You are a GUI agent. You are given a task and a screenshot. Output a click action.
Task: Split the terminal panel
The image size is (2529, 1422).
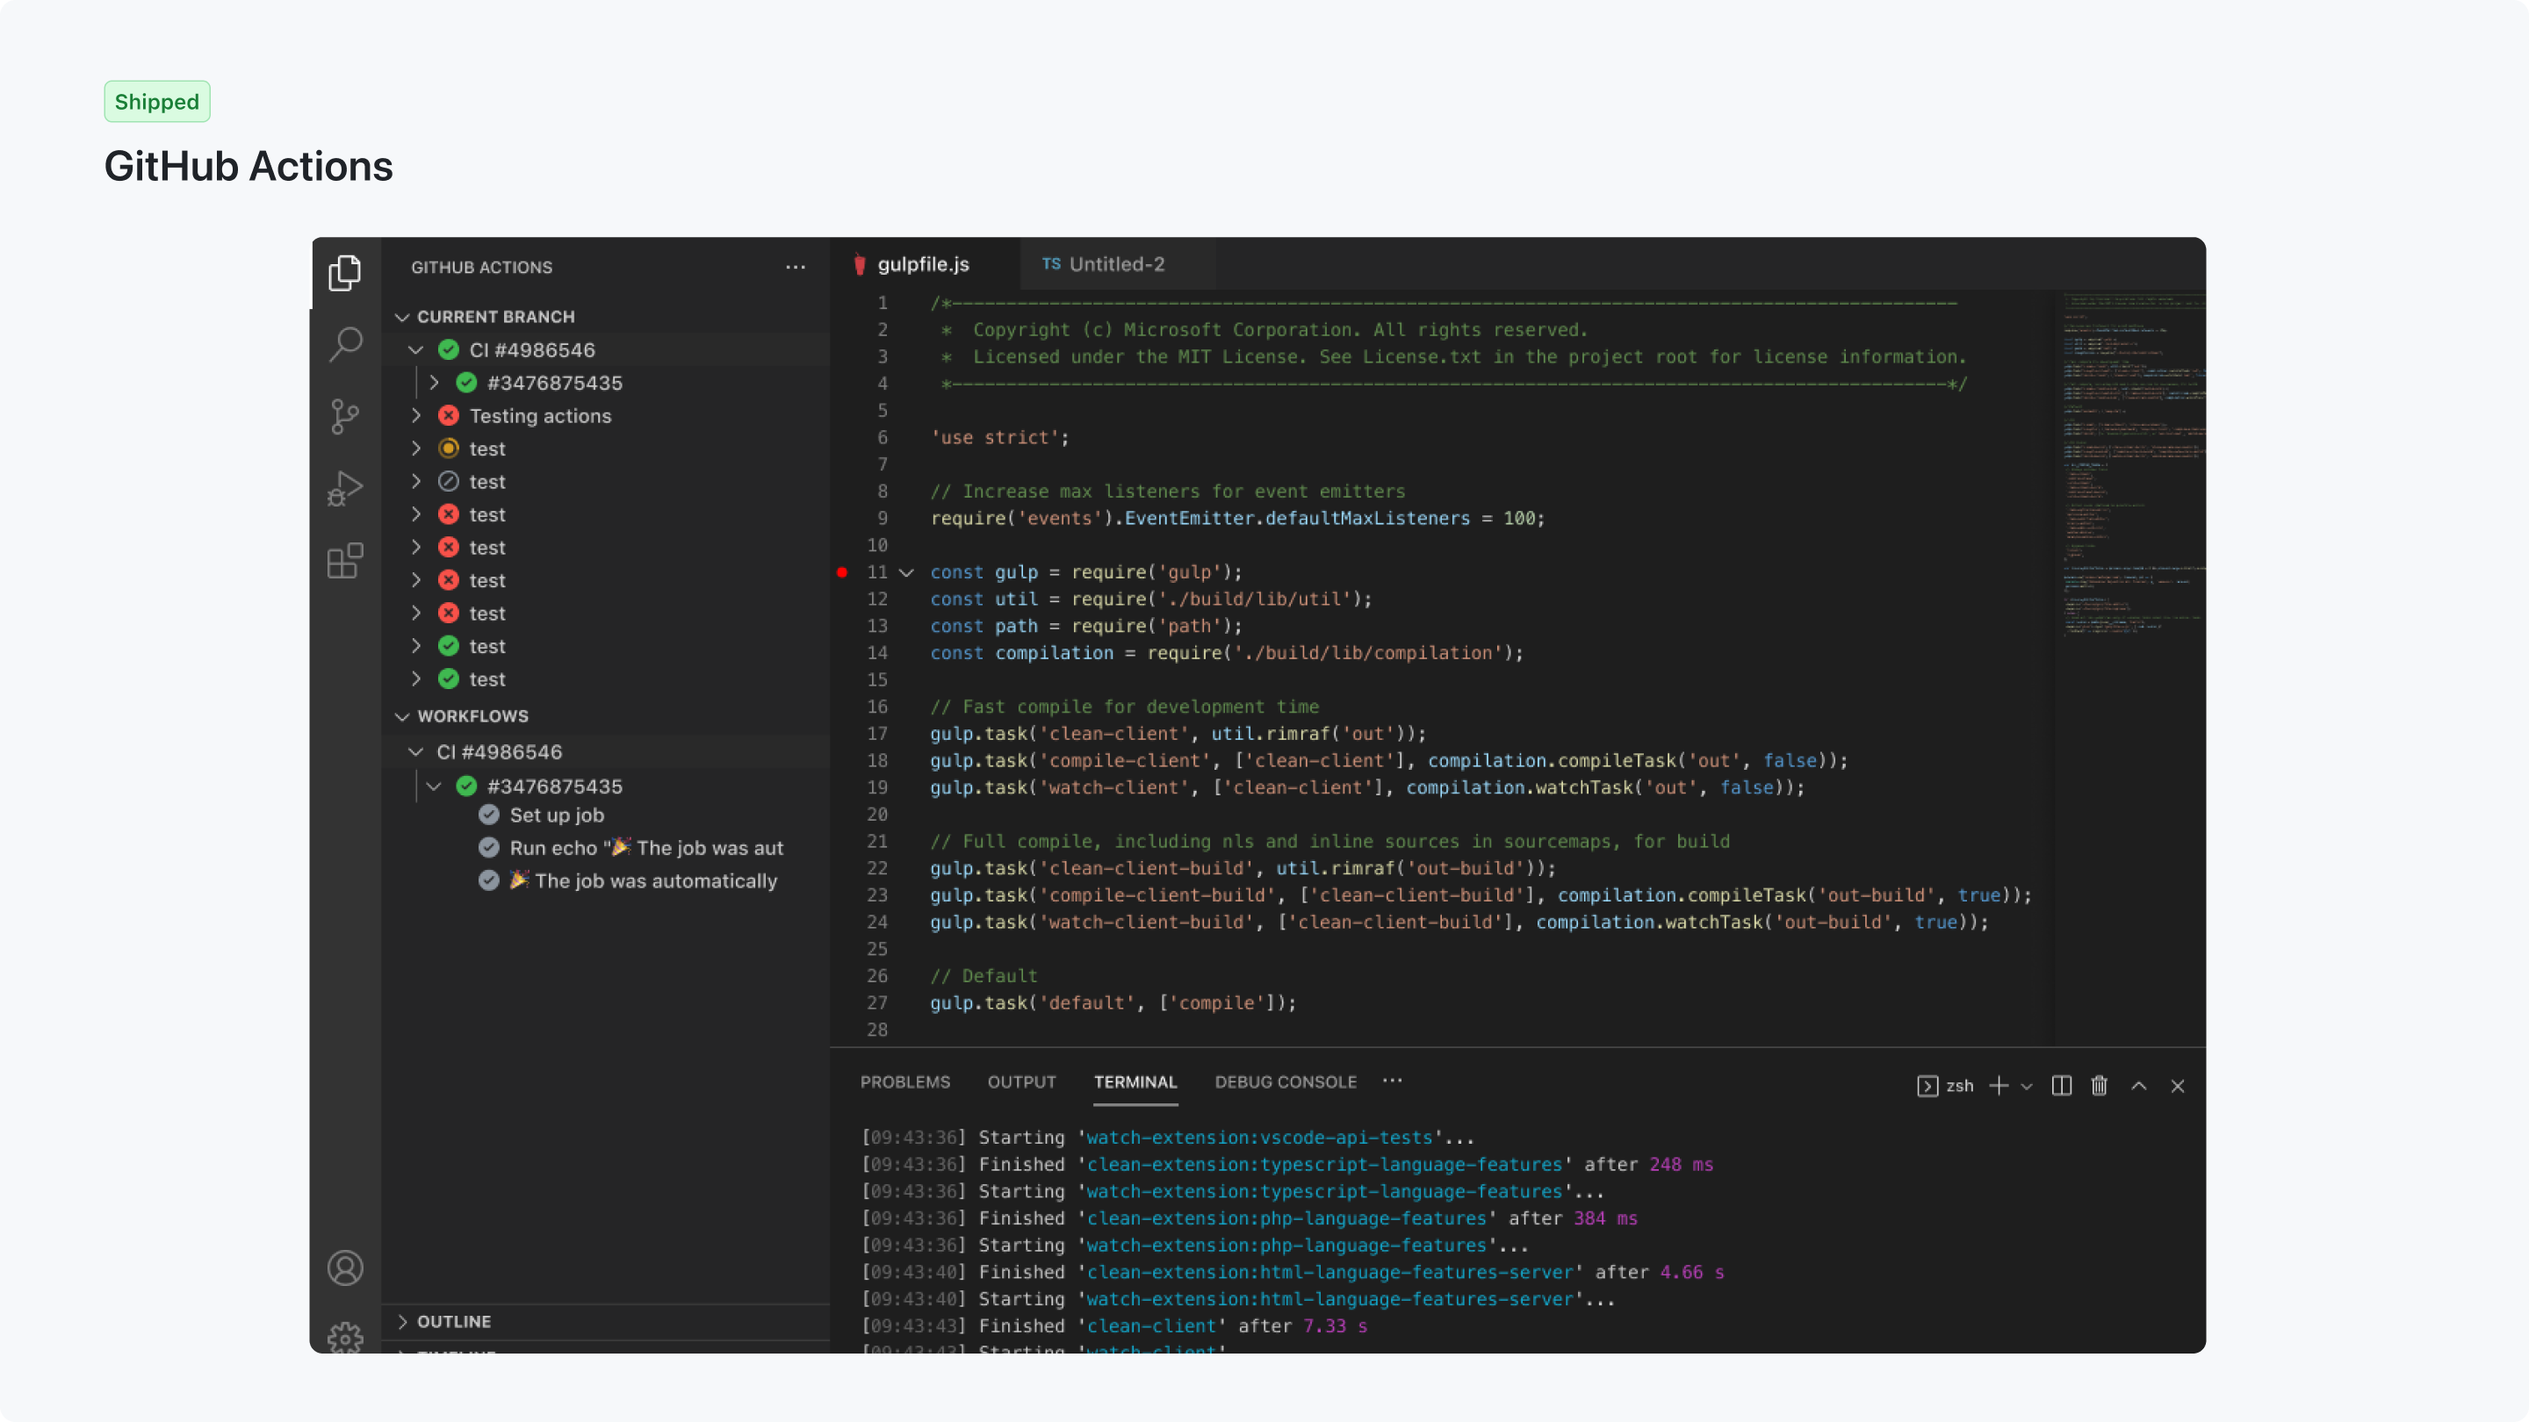(2061, 1087)
